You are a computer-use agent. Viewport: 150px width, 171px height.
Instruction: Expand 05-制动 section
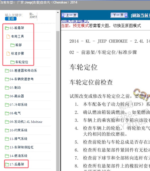15,88
